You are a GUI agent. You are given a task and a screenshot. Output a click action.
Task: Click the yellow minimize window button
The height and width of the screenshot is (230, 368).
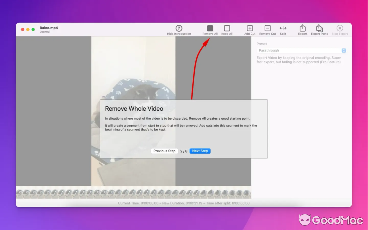28,30
